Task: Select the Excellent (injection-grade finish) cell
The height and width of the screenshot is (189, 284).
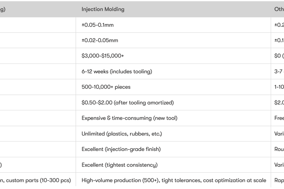Action: tap(121, 149)
